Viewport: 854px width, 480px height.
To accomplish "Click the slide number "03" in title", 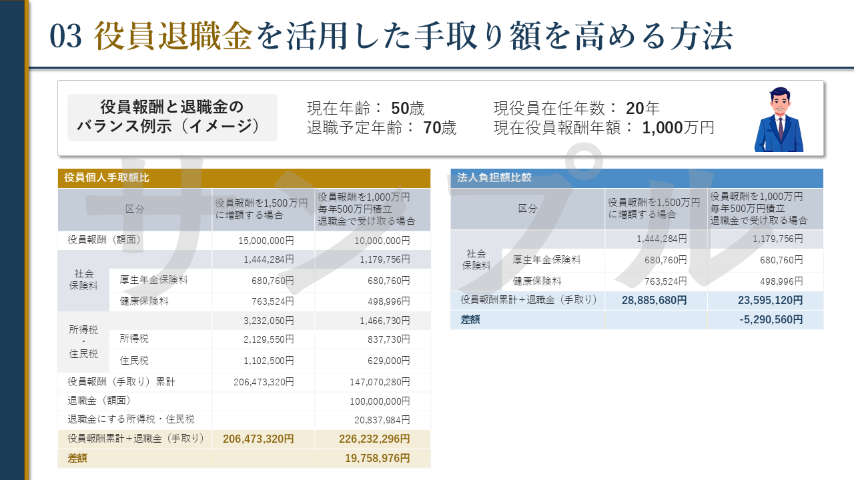I will tap(65, 37).
